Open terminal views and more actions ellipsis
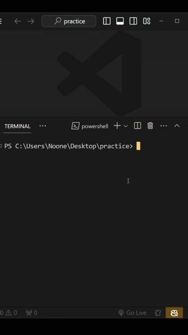The width and height of the screenshot is (188, 335). (x=164, y=126)
